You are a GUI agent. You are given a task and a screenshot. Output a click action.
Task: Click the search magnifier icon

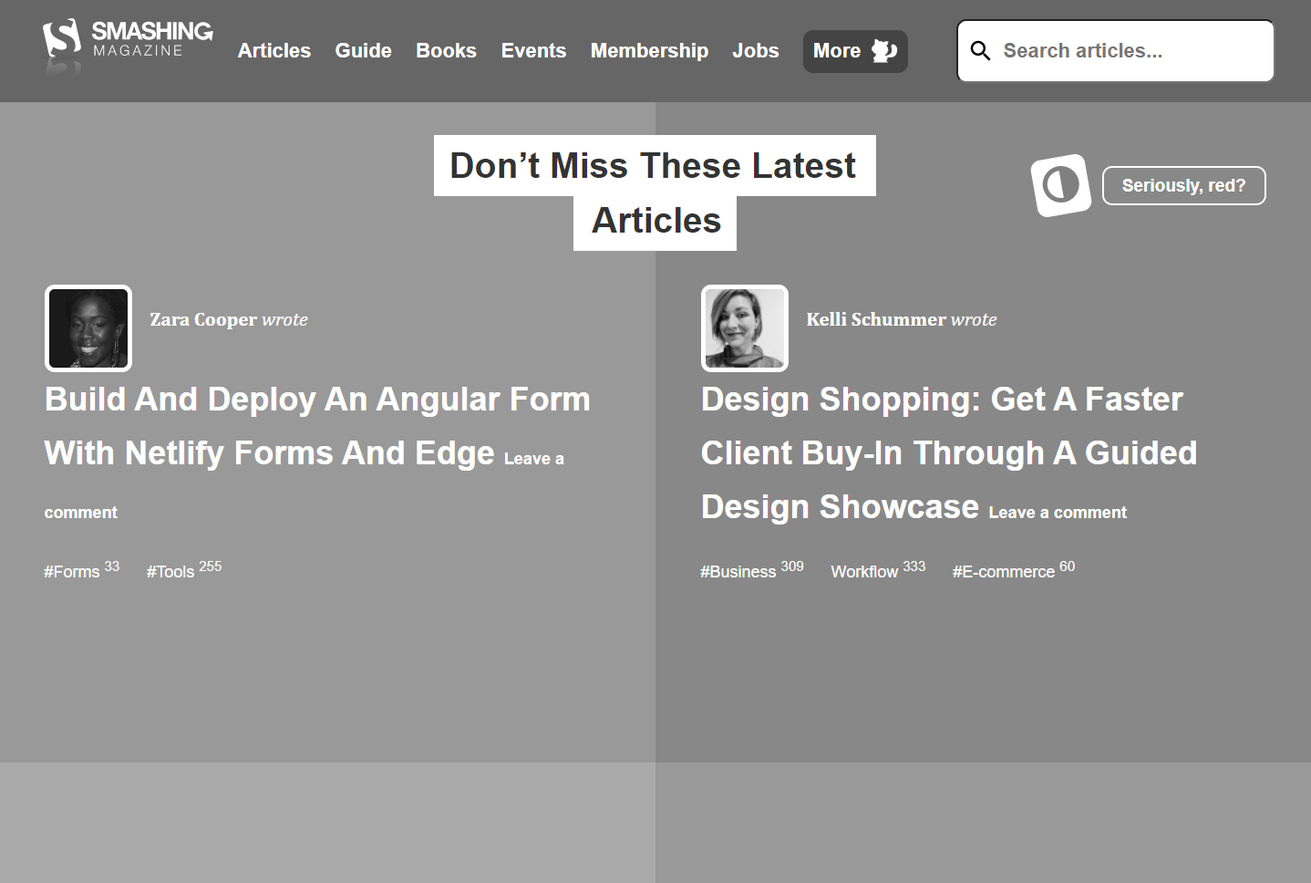[x=980, y=51]
